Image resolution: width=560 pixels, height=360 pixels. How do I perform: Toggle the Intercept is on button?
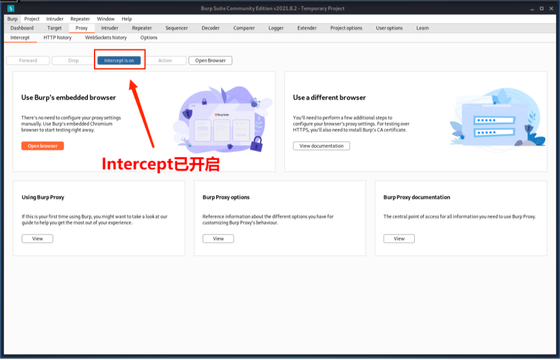pyautogui.click(x=119, y=61)
